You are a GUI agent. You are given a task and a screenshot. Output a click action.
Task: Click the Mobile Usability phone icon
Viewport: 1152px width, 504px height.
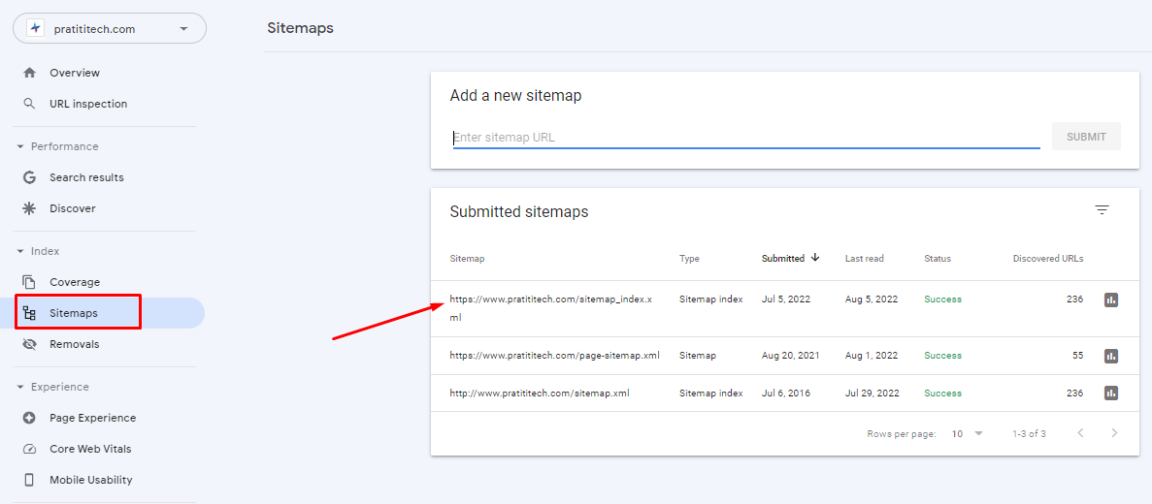(29, 480)
